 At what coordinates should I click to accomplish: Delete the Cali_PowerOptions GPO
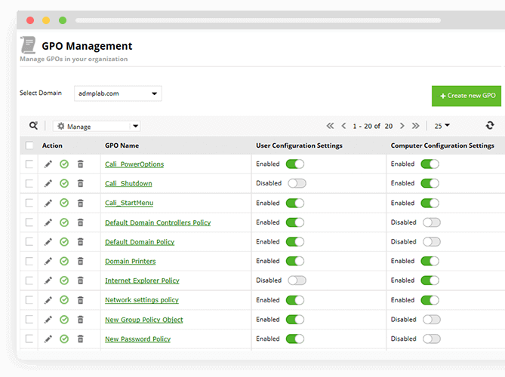[x=81, y=164]
